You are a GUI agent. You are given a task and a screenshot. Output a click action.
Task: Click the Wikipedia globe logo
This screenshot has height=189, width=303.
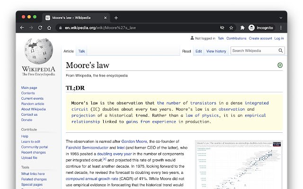point(38,51)
